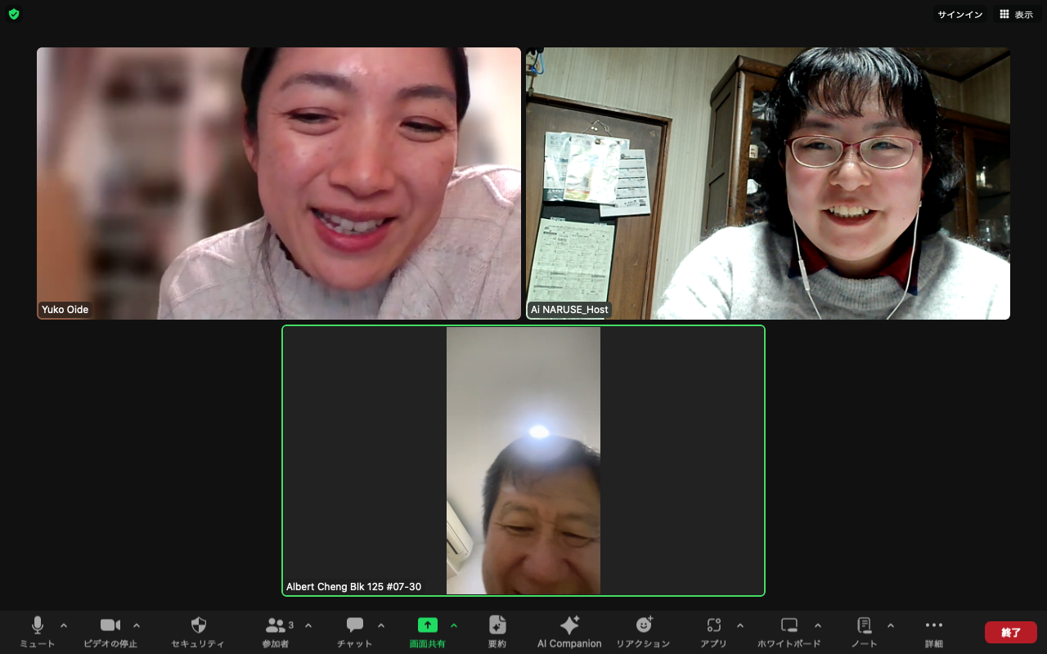
Task: Click the サインイン sign-in button
Action: click(960, 15)
